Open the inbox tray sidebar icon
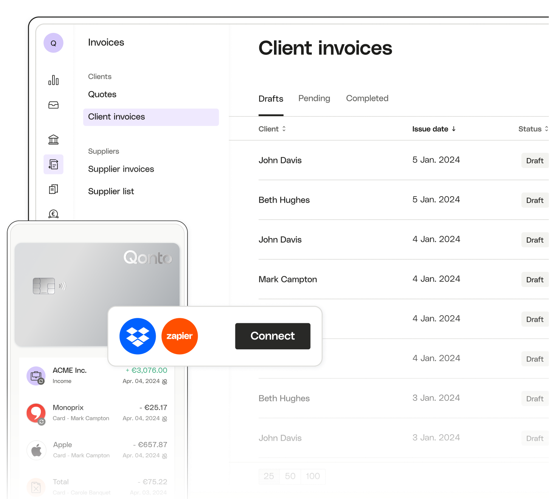 53,105
